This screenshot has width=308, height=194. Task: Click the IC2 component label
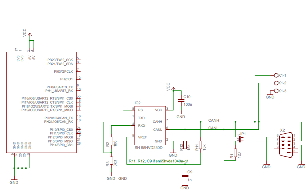[x=137, y=103]
